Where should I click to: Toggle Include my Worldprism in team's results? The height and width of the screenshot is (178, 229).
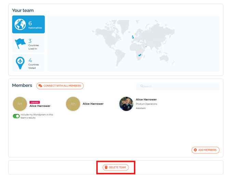[x=16, y=116]
